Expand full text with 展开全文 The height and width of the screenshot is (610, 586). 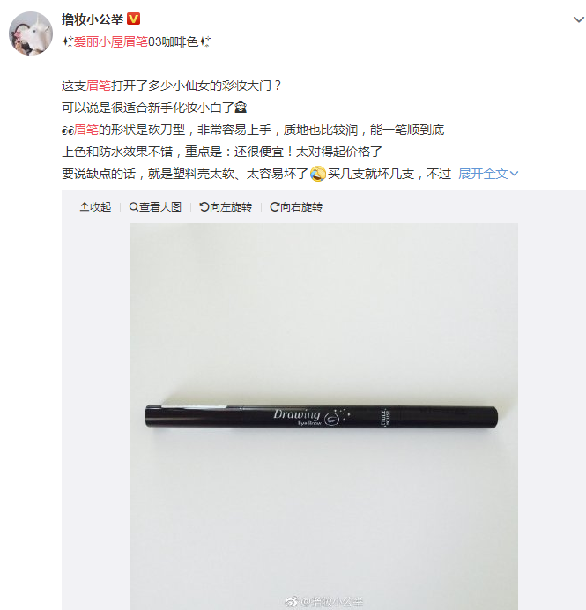click(x=484, y=174)
